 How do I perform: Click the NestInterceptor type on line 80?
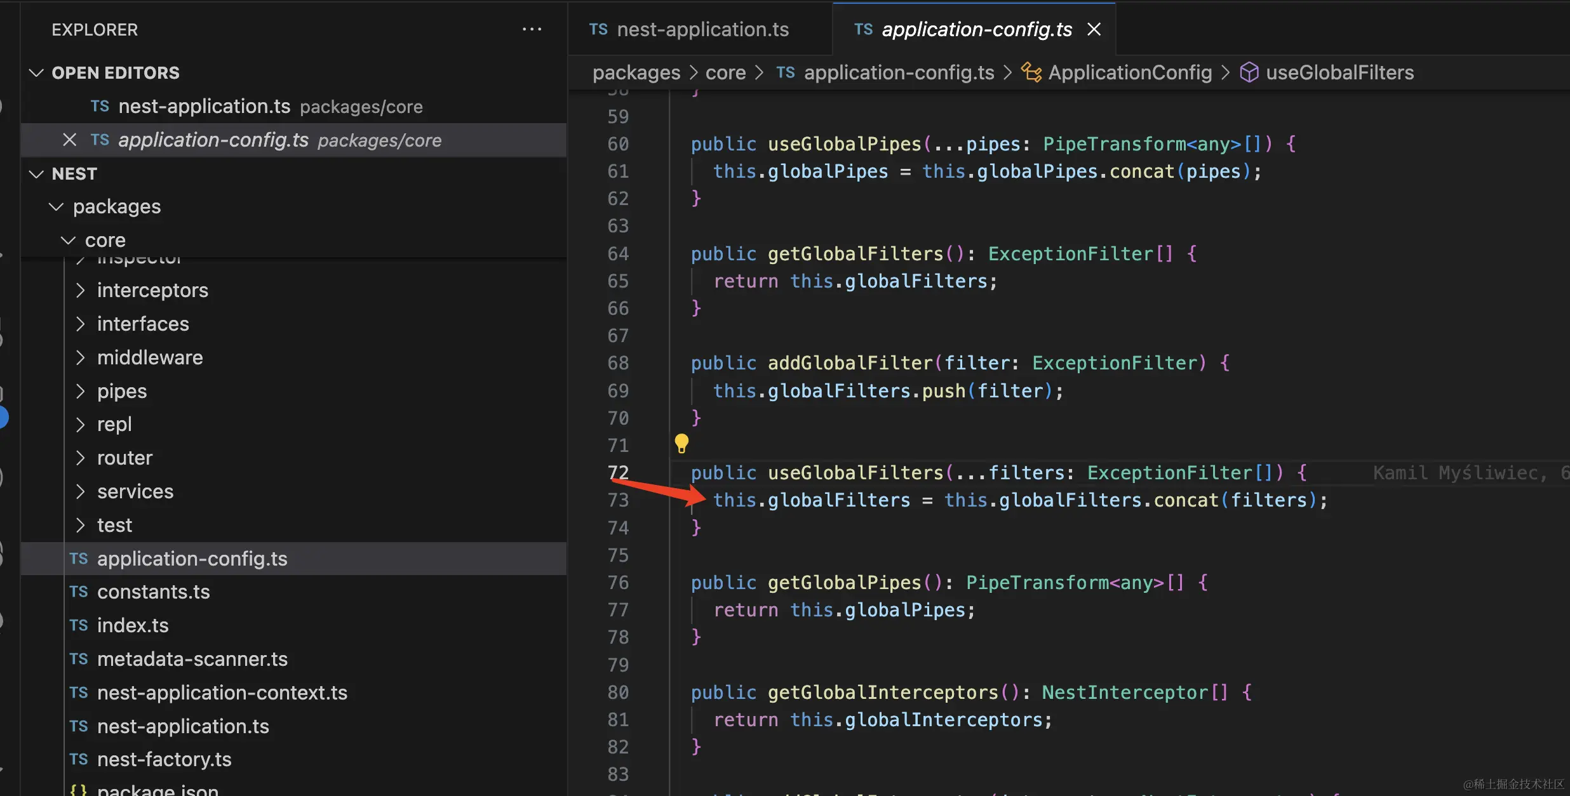pyautogui.click(x=1125, y=693)
